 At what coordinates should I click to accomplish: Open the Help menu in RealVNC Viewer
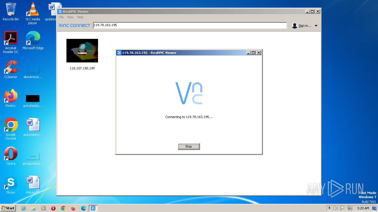[x=80, y=17]
